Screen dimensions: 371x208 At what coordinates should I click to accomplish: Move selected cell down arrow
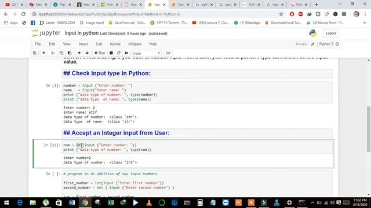pos(87,53)
